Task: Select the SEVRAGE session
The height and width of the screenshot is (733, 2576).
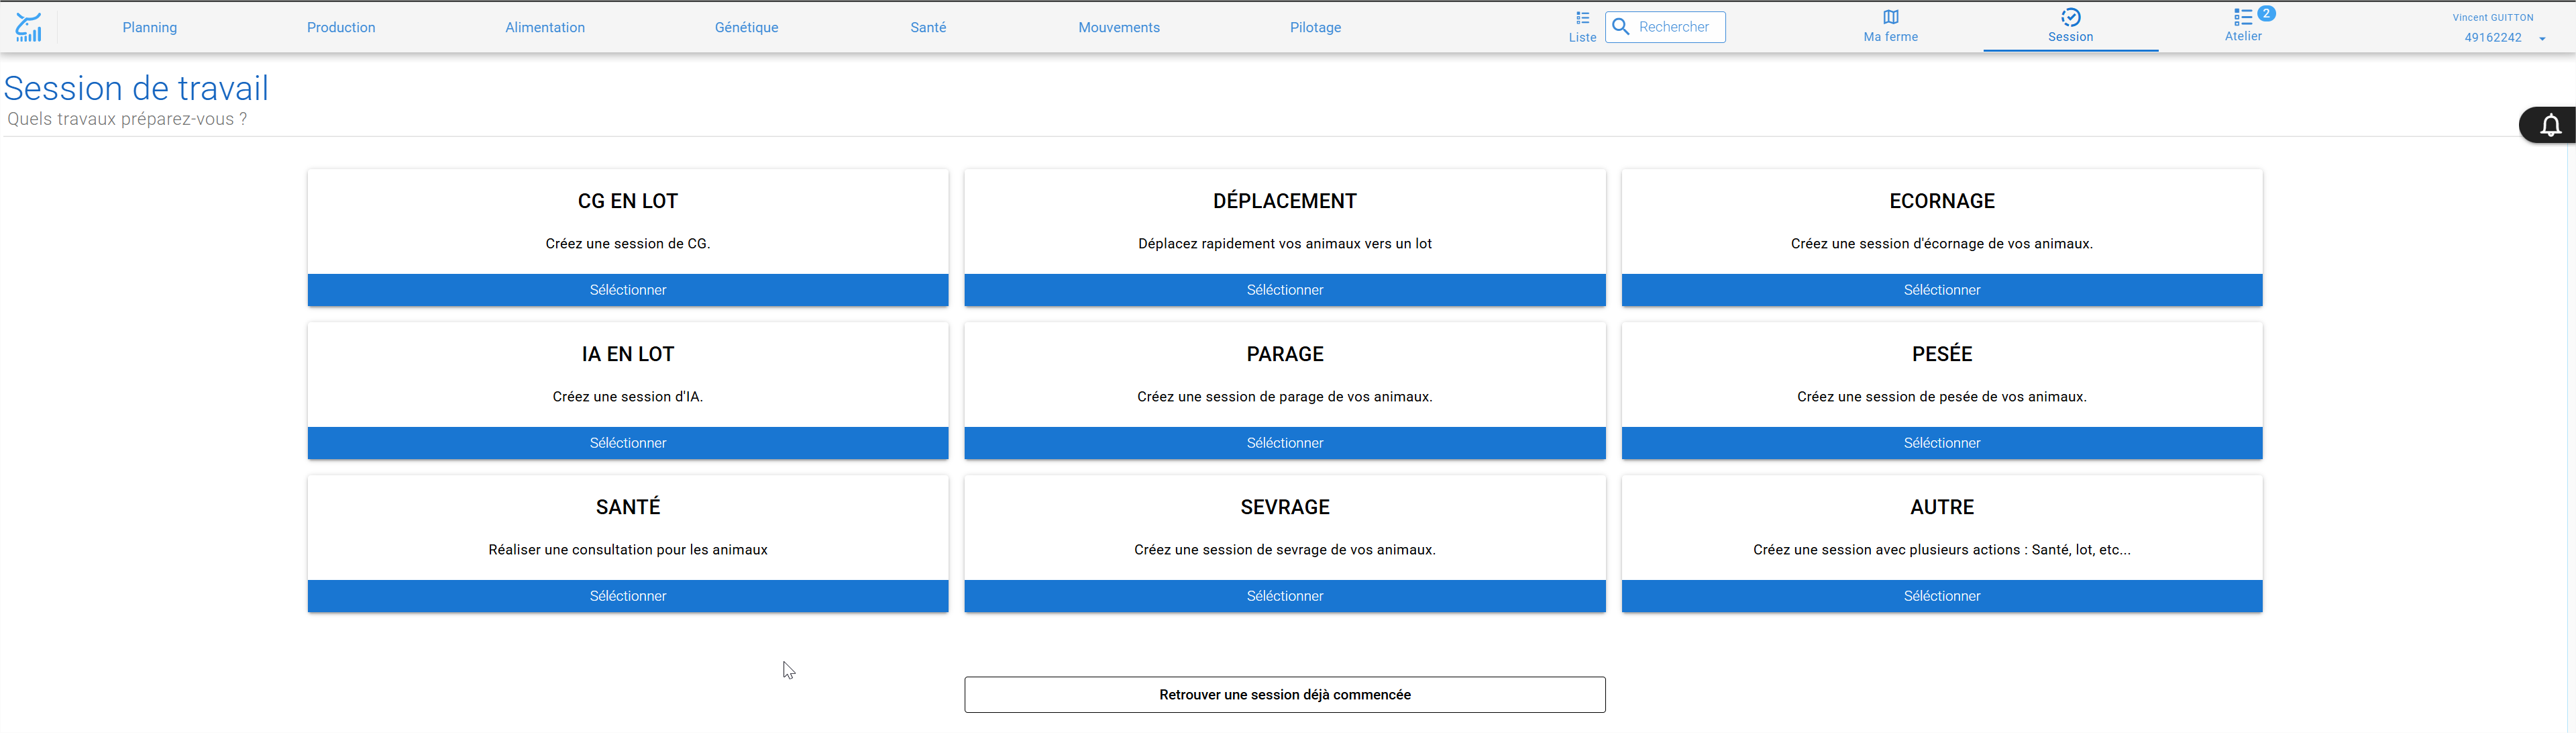Action: coord(1285,596)
